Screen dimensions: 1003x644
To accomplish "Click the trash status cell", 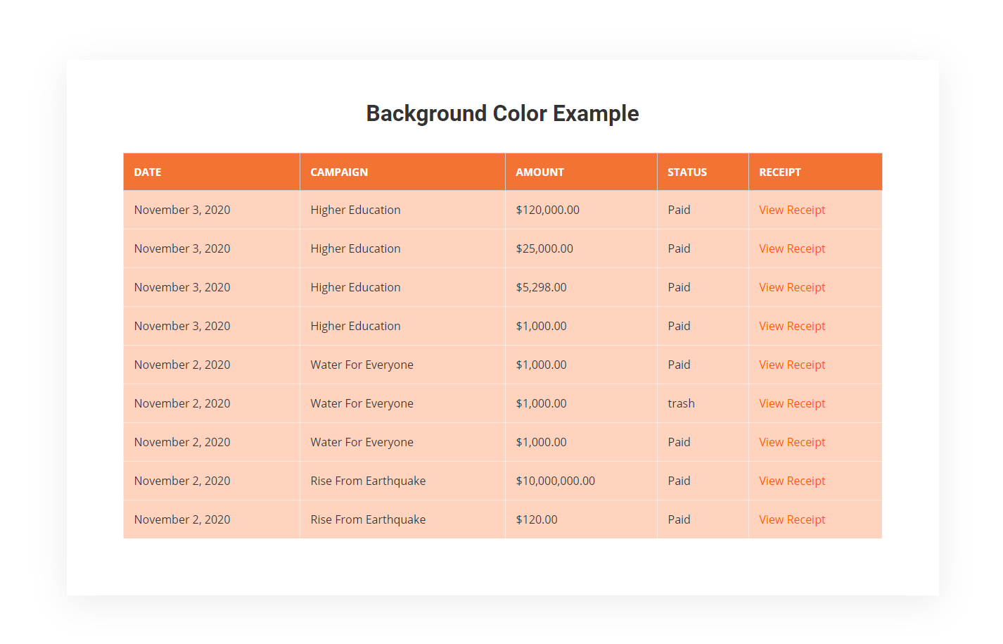I will pos(681,403).
